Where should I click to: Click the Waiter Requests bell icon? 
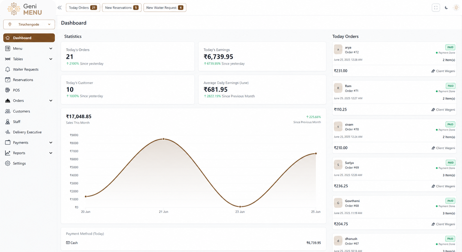[x=8, y=69]
